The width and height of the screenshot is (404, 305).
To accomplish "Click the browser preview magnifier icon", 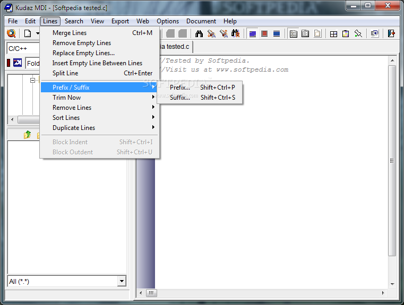I will [11, 33].
